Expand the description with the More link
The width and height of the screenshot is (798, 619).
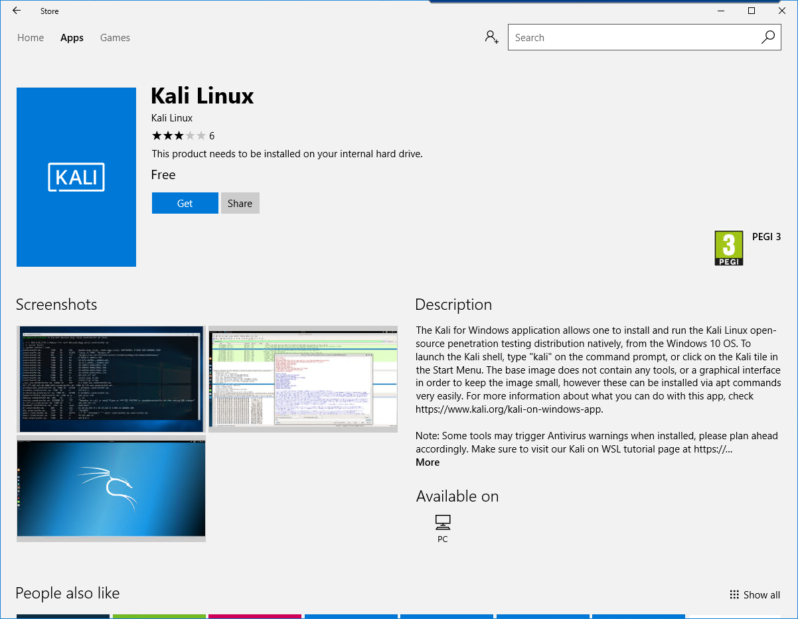coord(427,462)
